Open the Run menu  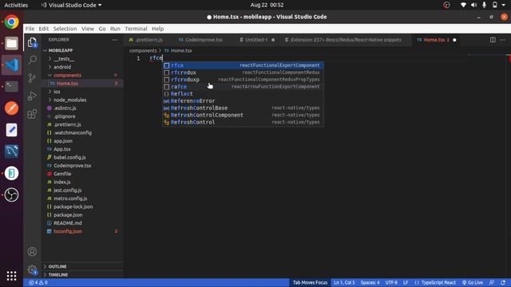click(x=115, y=29)
